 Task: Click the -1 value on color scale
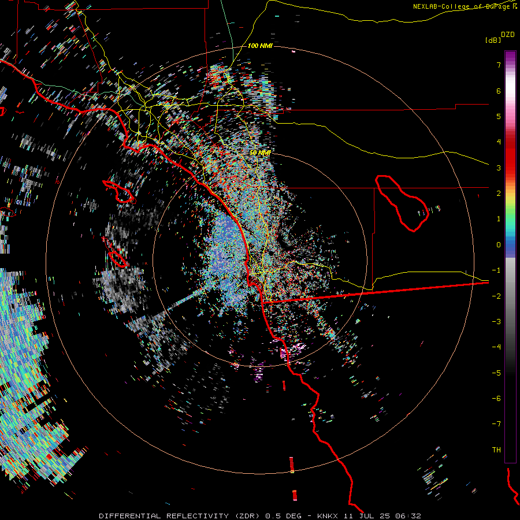coord(496,270)
